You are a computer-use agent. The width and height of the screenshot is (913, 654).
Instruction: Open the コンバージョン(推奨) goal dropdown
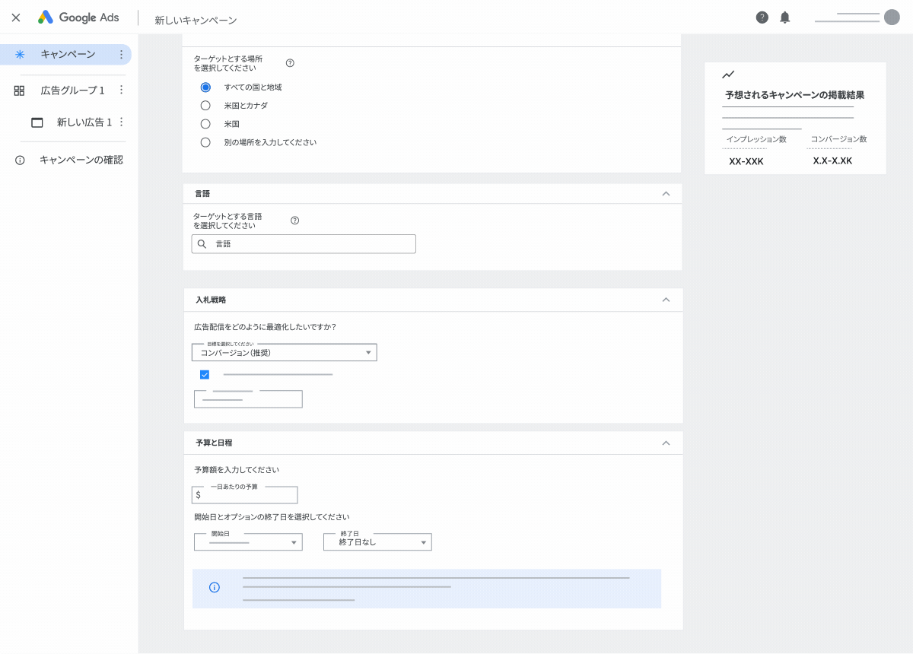[x=285, y=352]
